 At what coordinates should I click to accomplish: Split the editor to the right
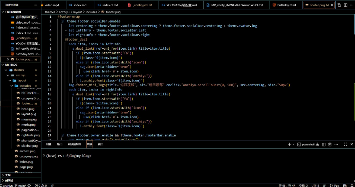click(345, 5)
